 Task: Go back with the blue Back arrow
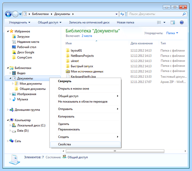[8, 14]
